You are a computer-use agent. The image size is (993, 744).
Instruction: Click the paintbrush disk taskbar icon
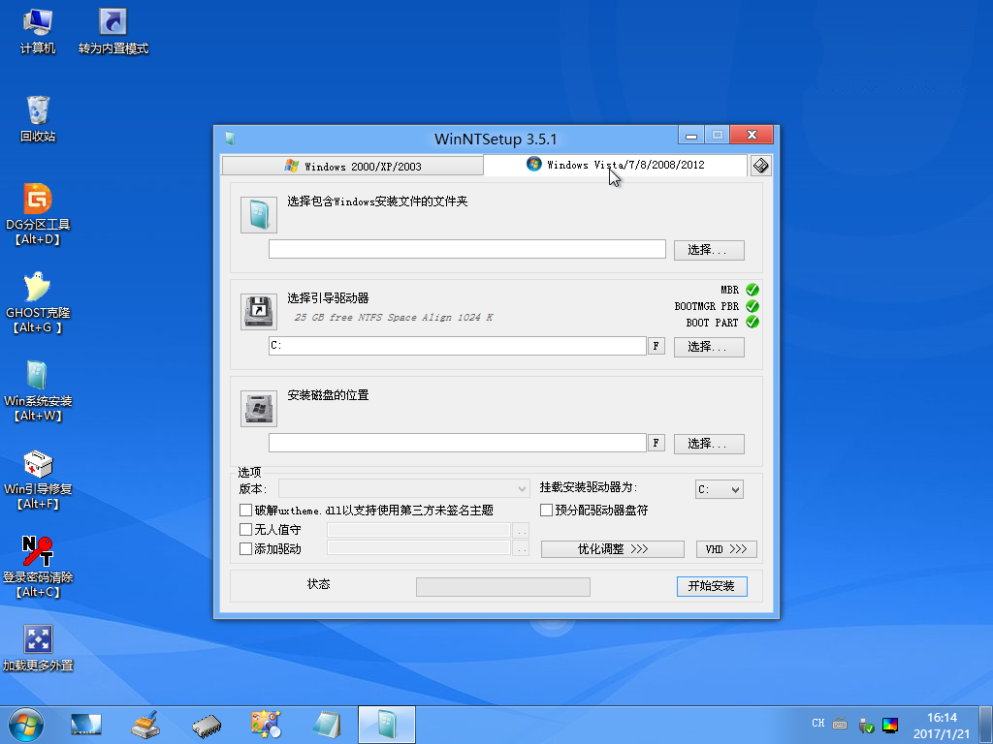(x=145, y=725)
